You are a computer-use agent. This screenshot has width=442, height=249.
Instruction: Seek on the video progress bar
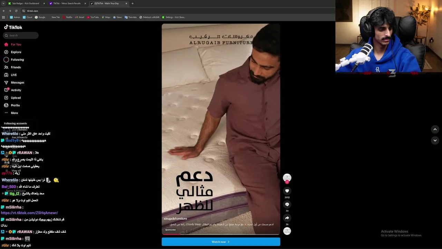[221, 234]
